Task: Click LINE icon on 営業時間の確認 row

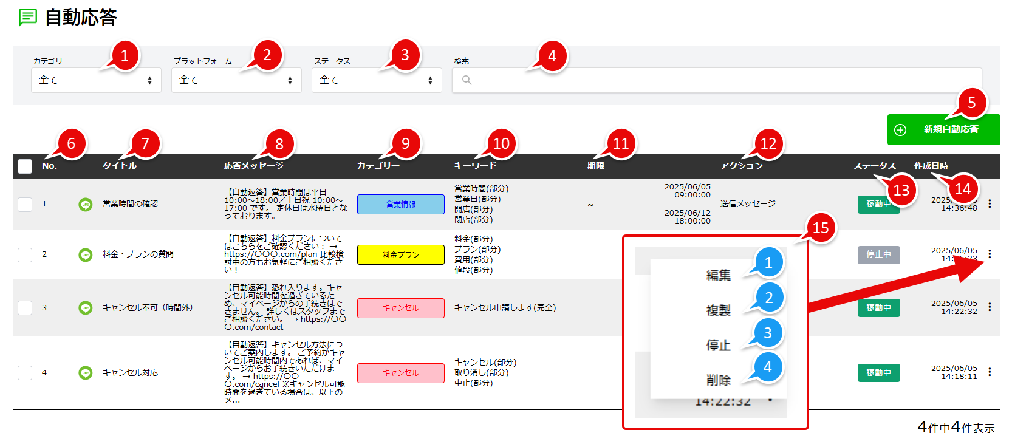Action: pyautogui.click(x=86, y=205)
